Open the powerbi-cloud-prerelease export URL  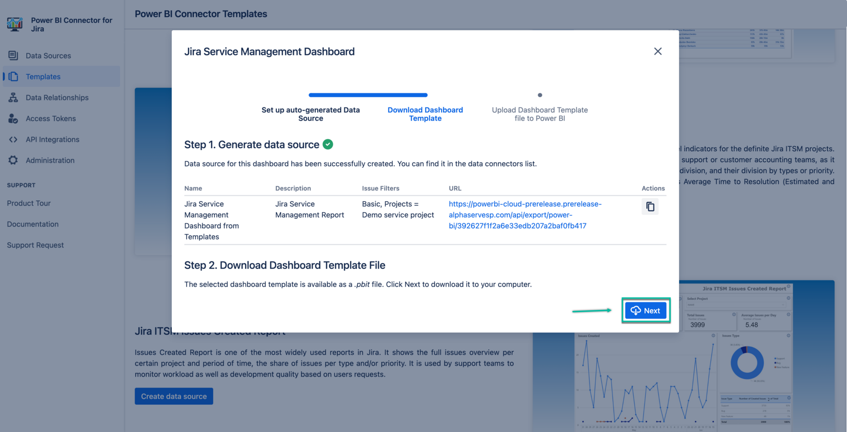(x=525, y=215)
